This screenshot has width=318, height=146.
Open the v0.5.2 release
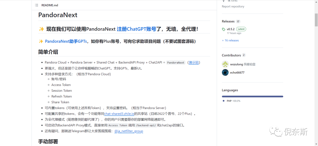point(231,29)
